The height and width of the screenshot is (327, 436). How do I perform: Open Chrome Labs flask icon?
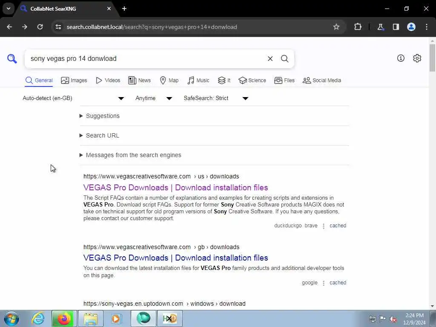[380, 27]
